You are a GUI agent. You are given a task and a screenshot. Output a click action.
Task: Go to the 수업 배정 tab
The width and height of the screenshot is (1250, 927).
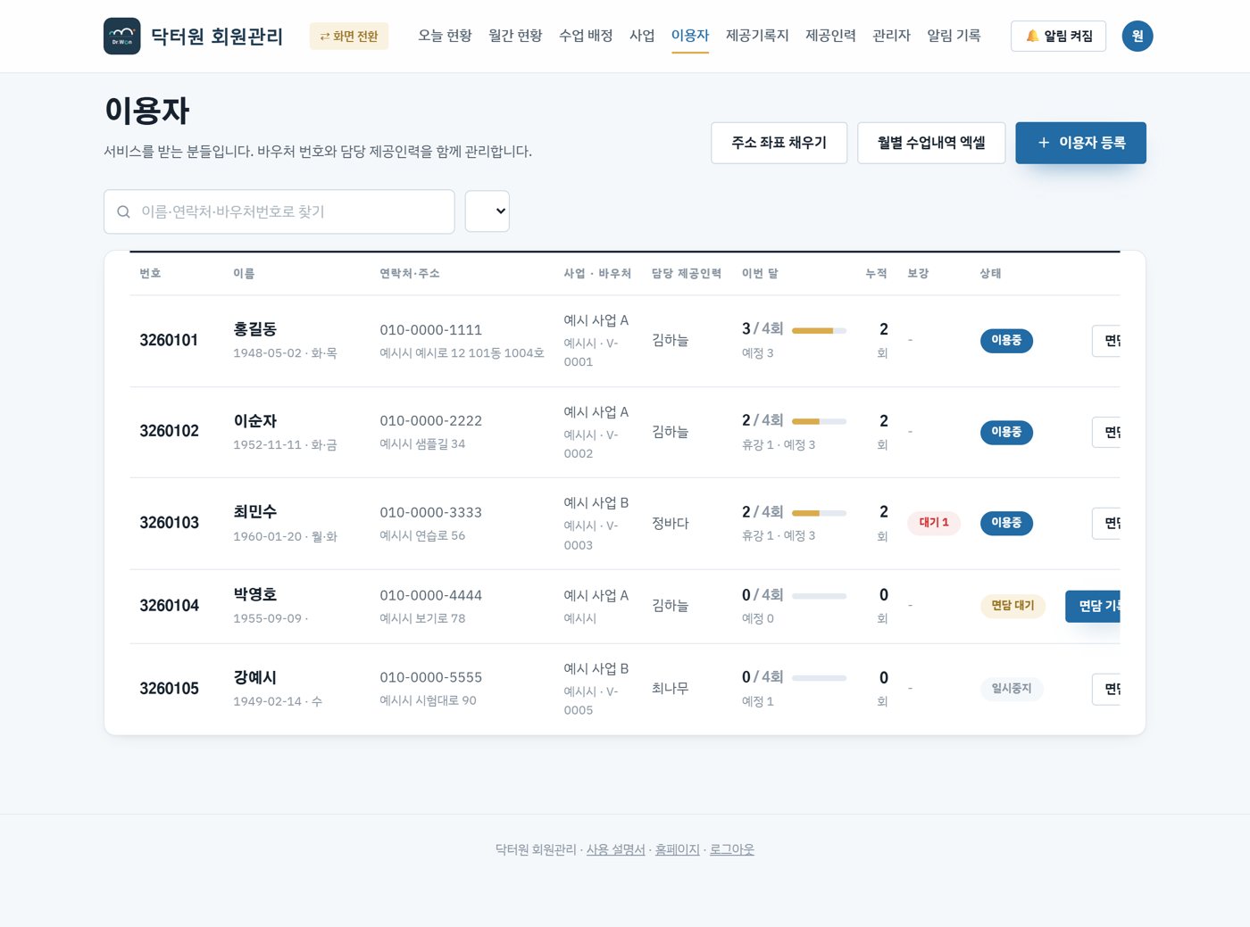(x=586, y=36)
